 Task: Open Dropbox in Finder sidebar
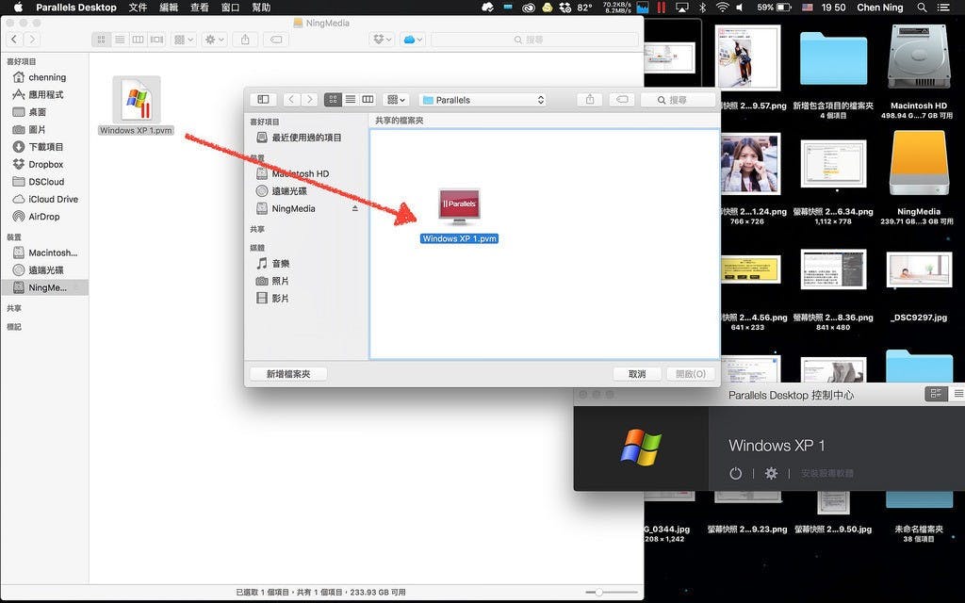(45, 164)
